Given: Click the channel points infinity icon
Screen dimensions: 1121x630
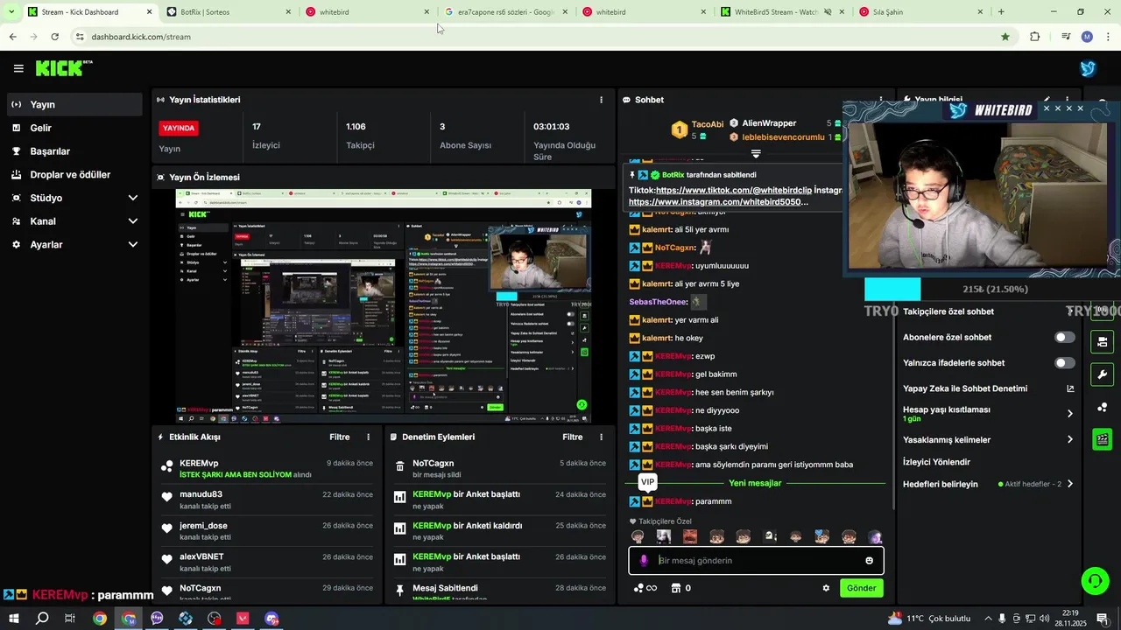Looking at the screenshot, I should [645, 588].
